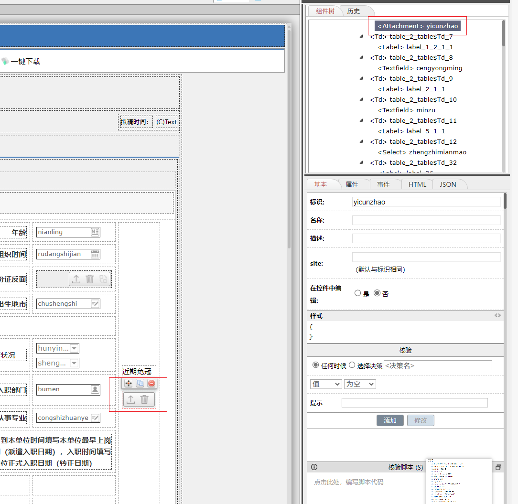Collapse table_2_table$Td_32 tree node
The height and width of the screenshot is (504, 518).
click(x=361, y=162)
